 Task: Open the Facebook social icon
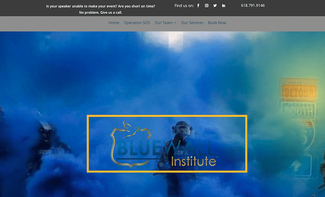(x=198, y=5)
